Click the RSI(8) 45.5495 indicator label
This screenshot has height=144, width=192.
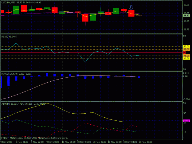(9, 37)
